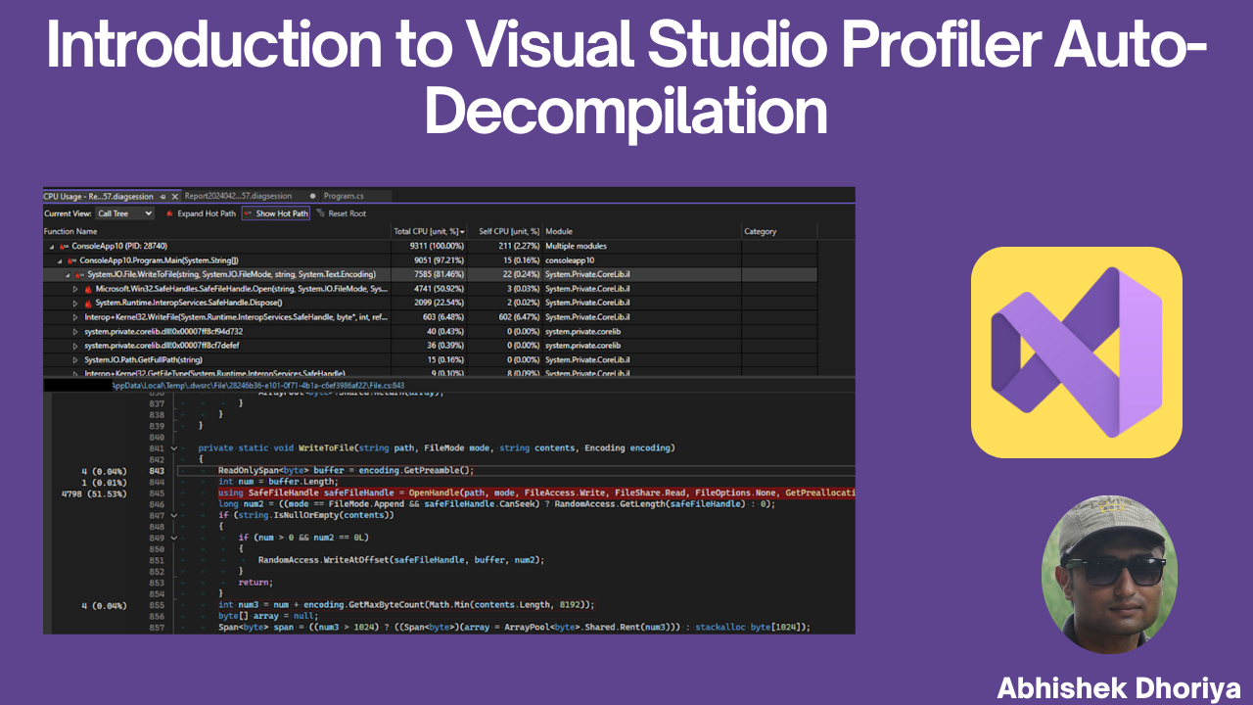The height and width of the screenshot is (705, 1253).
Task: Click the Expand Hot Path button
Action: pyautogui.click(x=201, y=213)
